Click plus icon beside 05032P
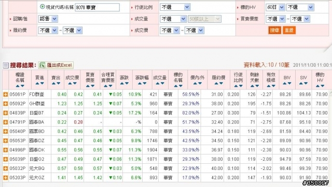Image resolution: width=332 pixels, height=187 pixels. [6, 168]
